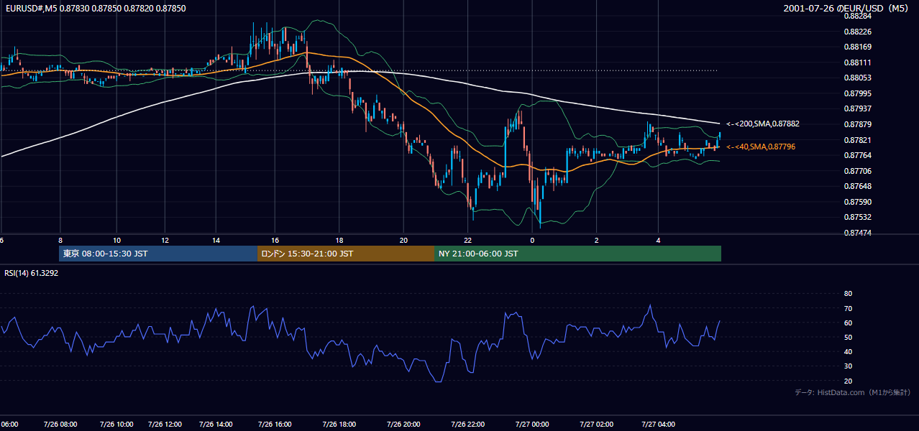Click bottom time label 7/26 18:00
919x431 pixels.
coord(339,424)
